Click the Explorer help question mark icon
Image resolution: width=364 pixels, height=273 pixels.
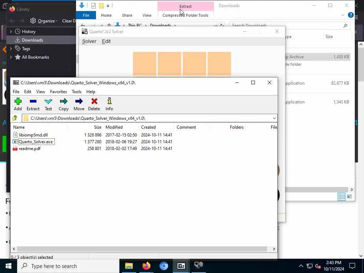coord(351,15)
